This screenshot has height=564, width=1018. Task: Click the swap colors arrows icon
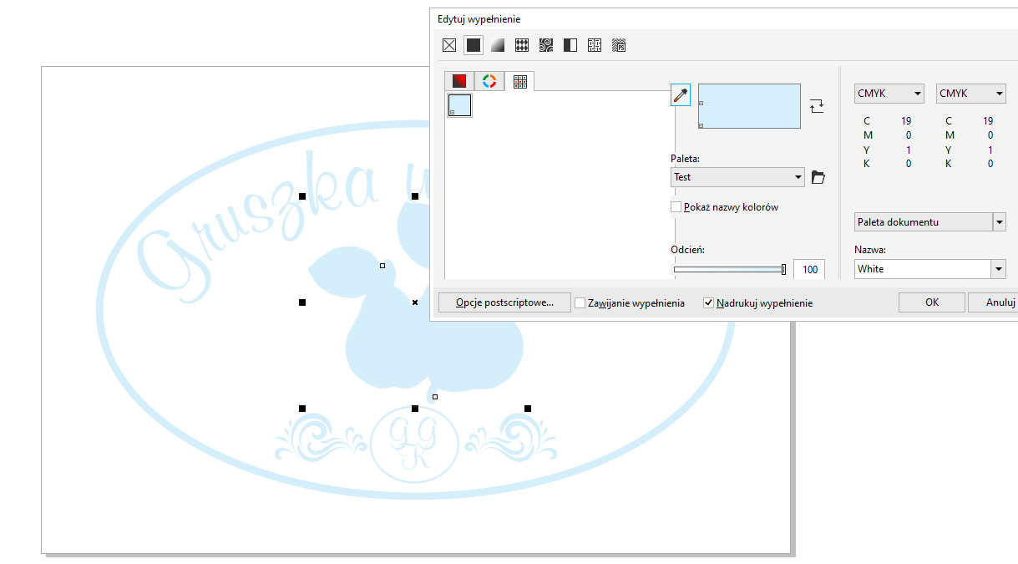tap(817, 106)
